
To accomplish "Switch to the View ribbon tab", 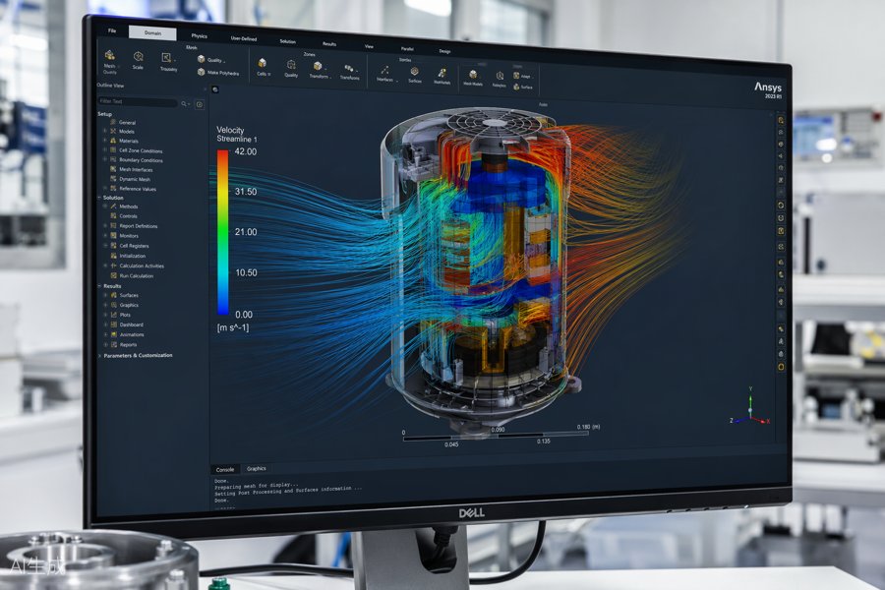I will point(369,46).
